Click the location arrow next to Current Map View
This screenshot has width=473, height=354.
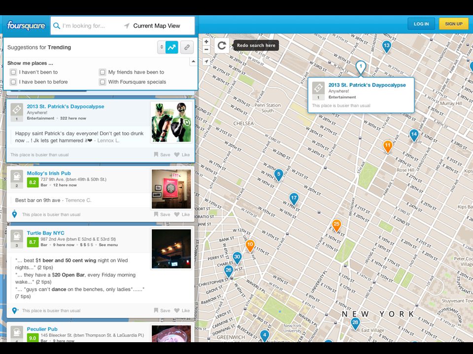point(127,26)
